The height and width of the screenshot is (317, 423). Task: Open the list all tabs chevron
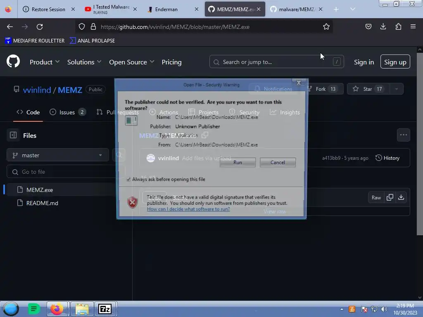352,9
